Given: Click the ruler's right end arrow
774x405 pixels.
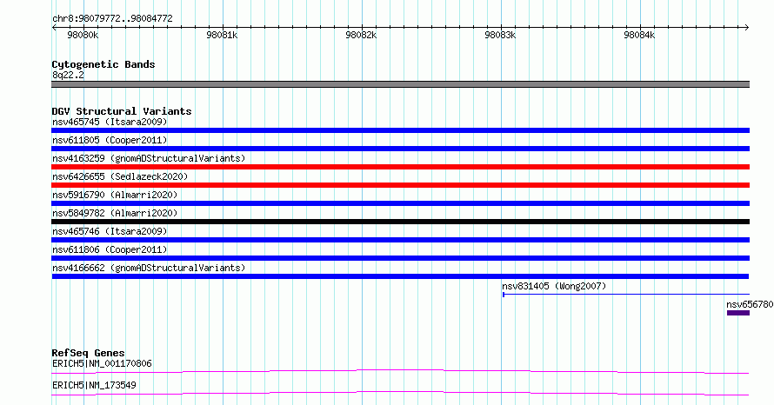Looking at the screenshot, I should 747,28.
